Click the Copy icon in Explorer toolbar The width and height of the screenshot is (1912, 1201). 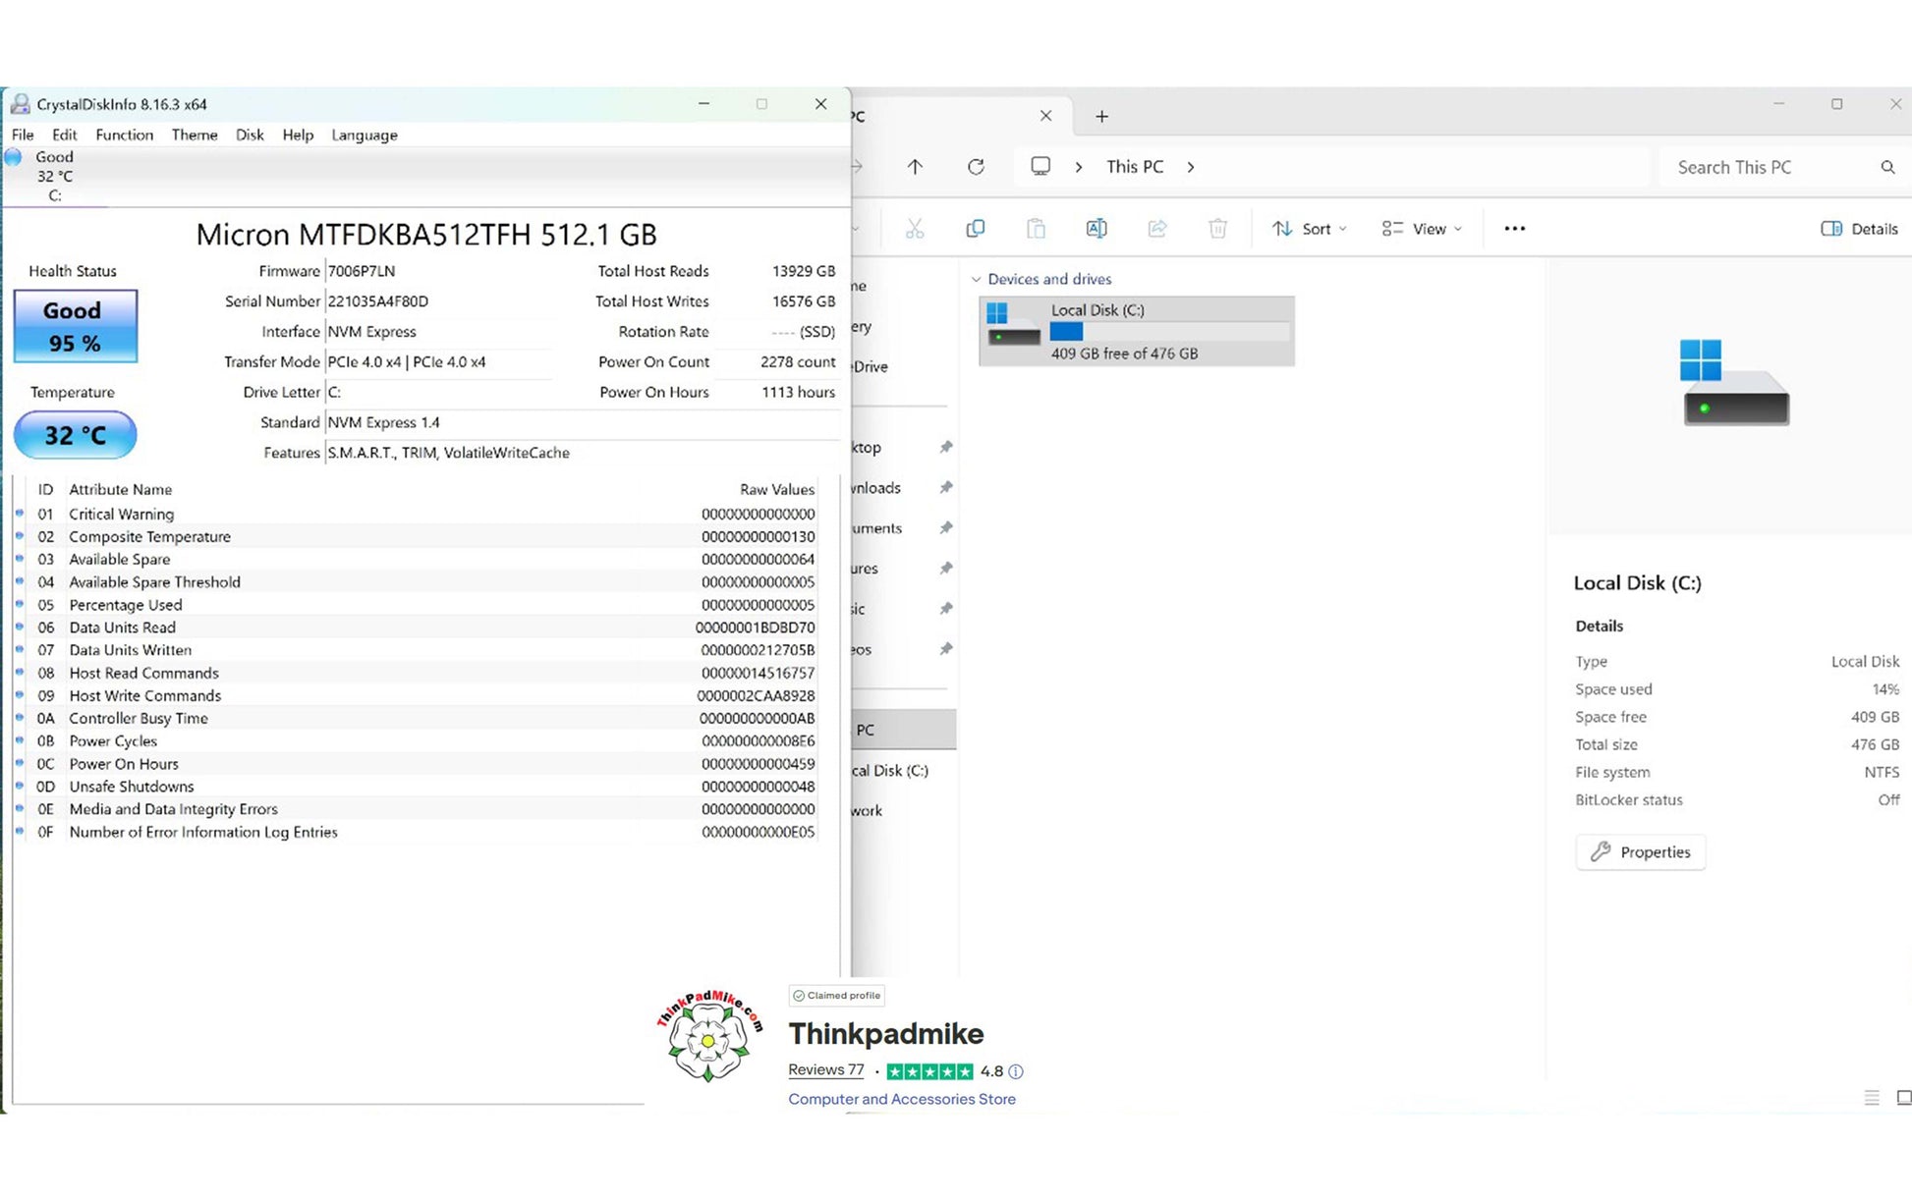click(x=975, y=229)
